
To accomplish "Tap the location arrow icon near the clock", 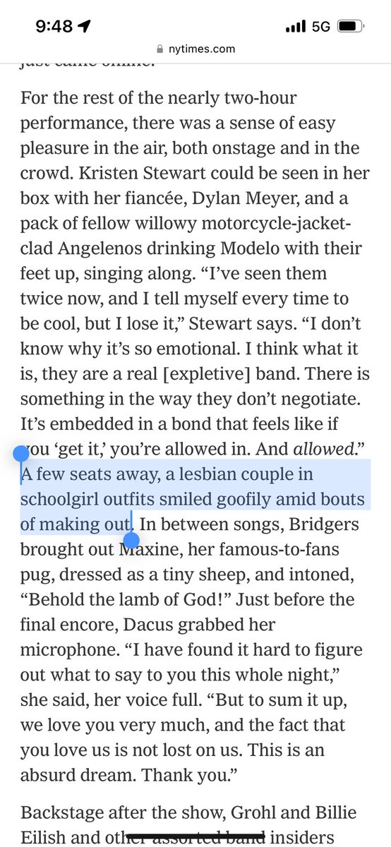I will pyautogui.click(x=85, y=27).
